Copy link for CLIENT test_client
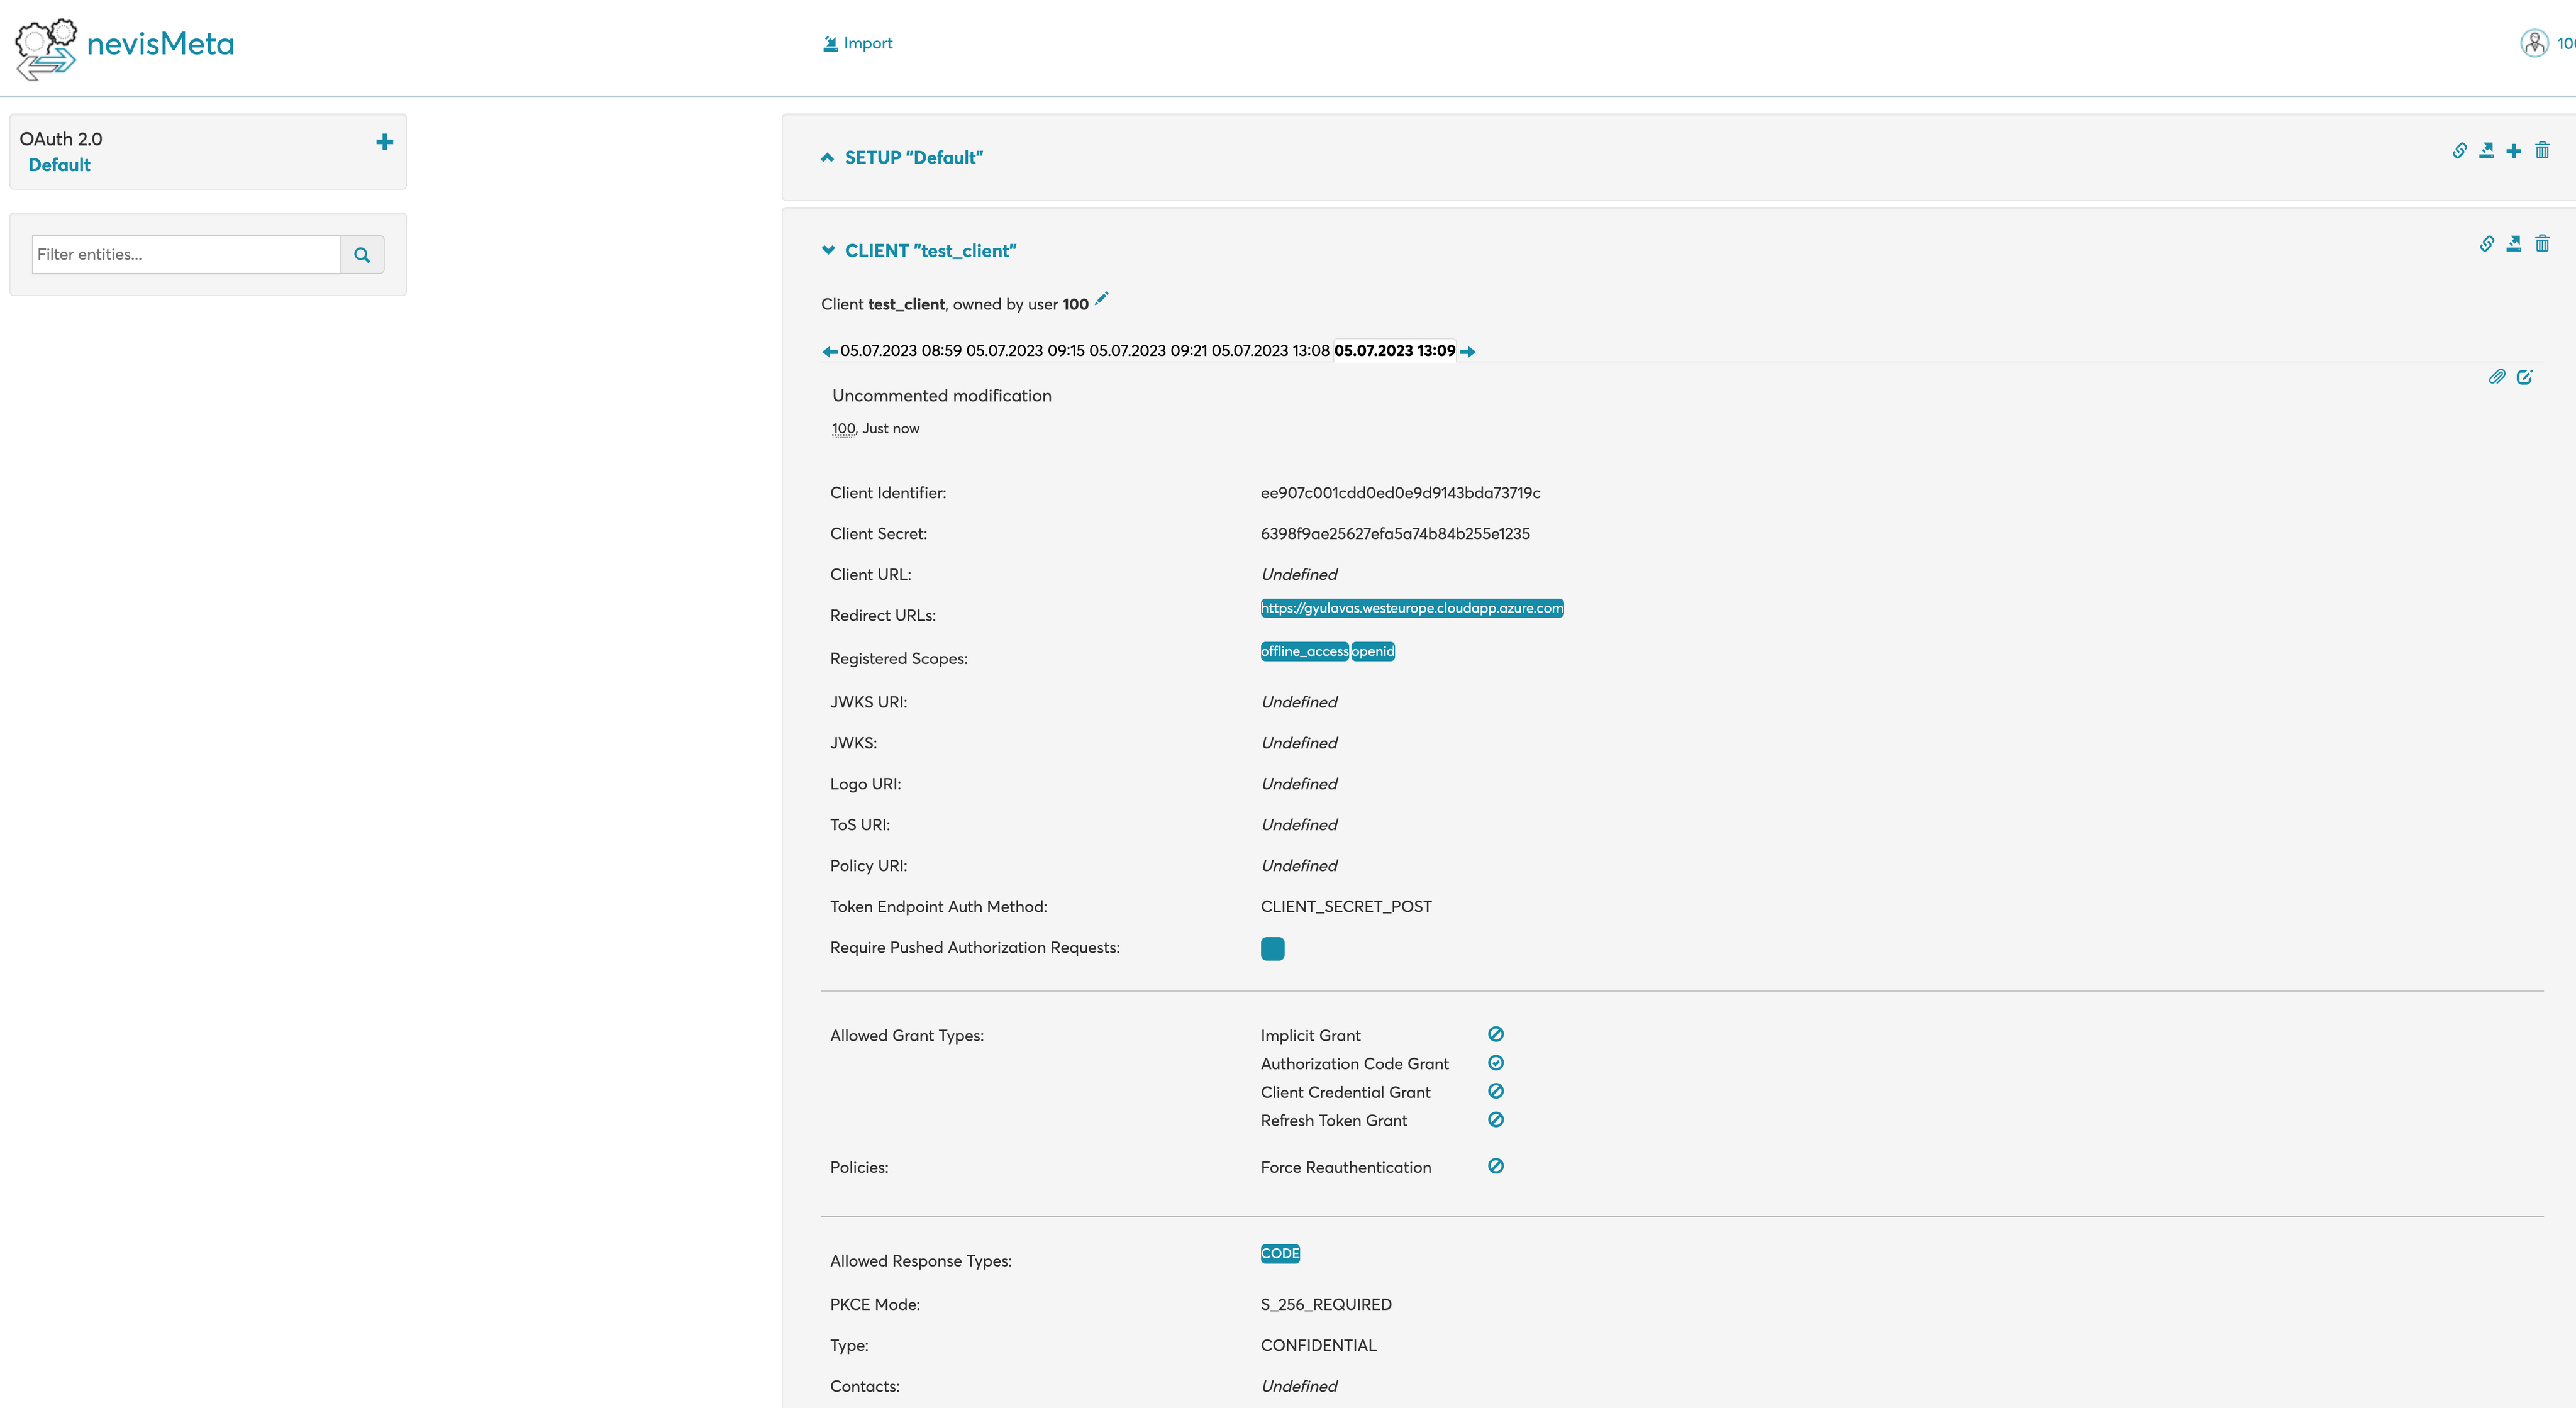Viewport: 2576px width, 1408px height. click(x=2486, y=244)
